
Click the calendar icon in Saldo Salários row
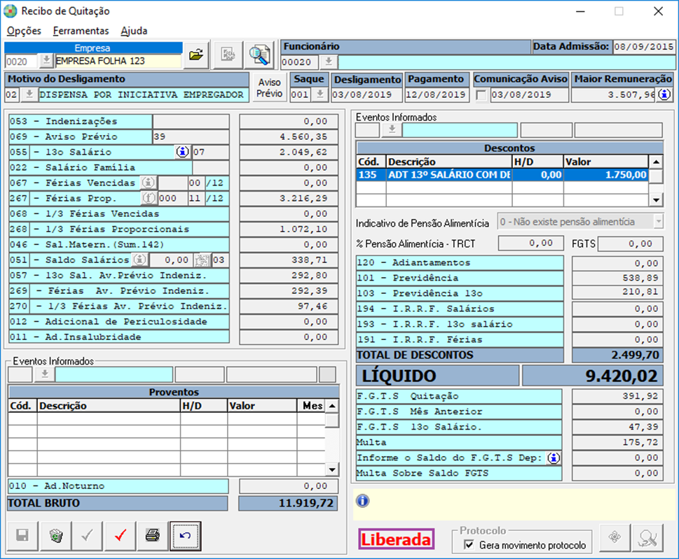pos(202,260)
